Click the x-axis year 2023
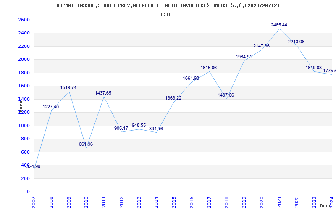Image resolution: width=336 pixels, height=210 pixels. (315, 202)
